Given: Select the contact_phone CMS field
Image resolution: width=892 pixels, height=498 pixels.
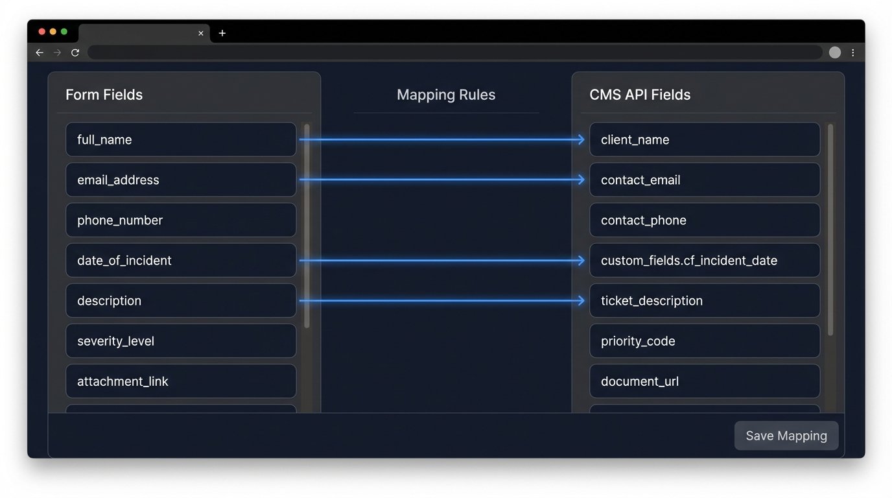Looking at the screenshot, I should [704, 220].
